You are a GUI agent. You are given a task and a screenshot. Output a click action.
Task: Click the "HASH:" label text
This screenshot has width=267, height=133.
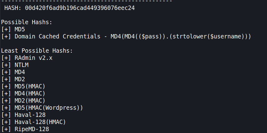pyautogui.click(x=13, y=8)
